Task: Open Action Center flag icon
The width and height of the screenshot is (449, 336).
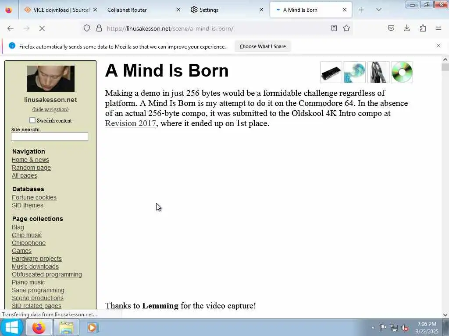Action: (x=383, y=327)
